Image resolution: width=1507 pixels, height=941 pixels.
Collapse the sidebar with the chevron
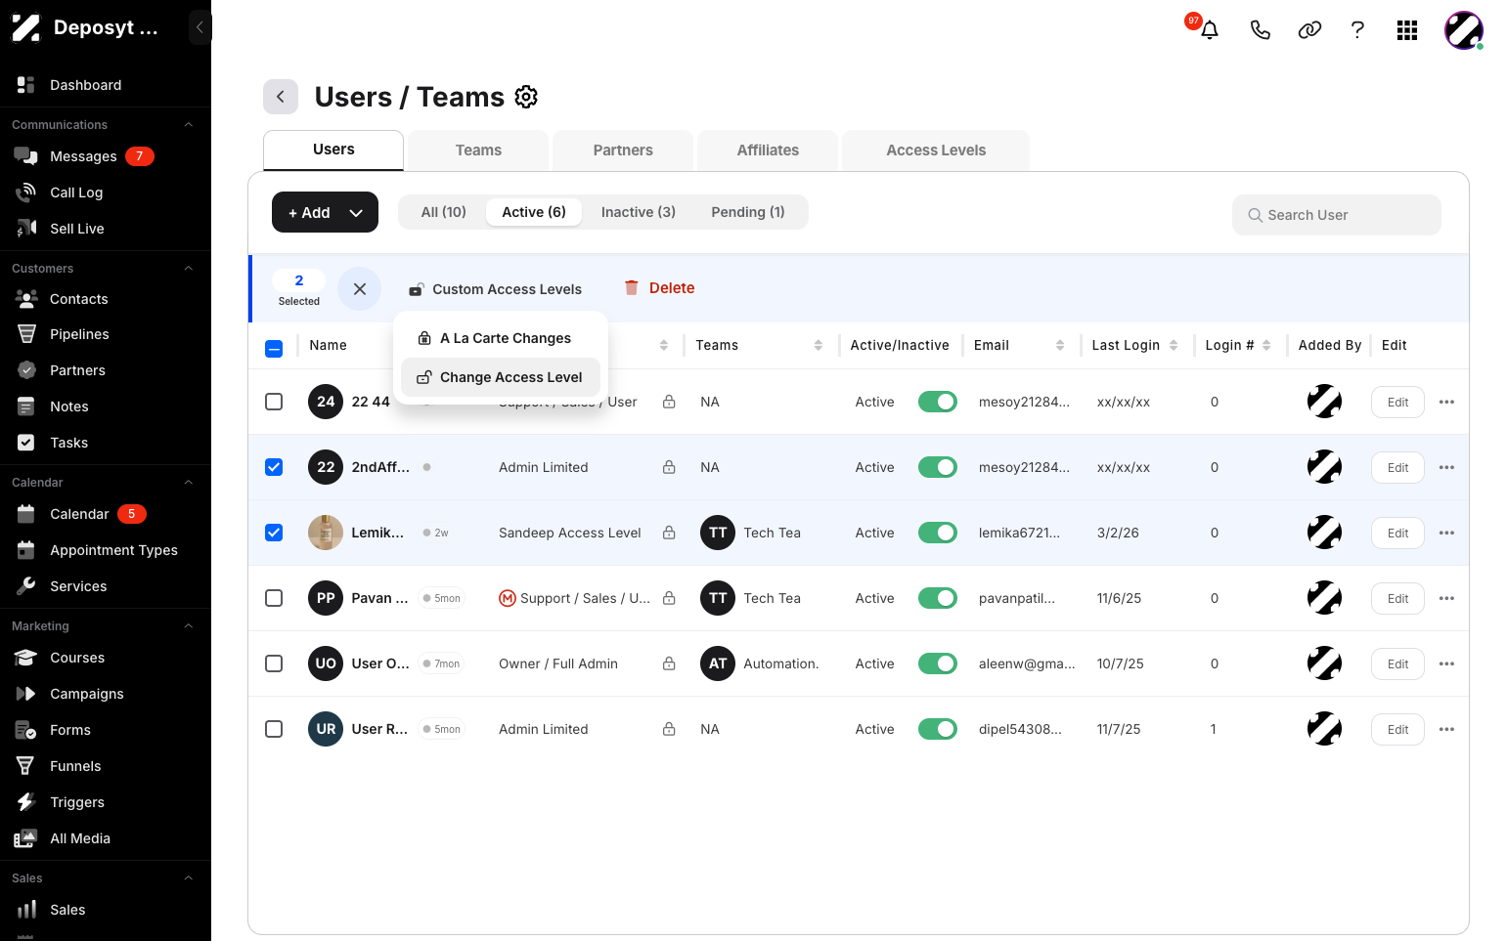[199, 27]
